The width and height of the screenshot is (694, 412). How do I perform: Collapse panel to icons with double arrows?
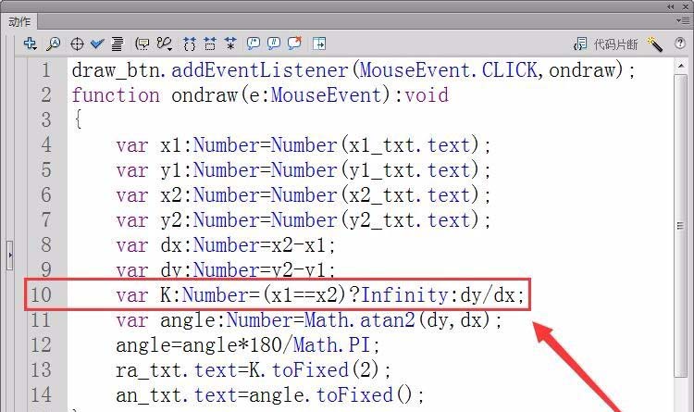(671, 6)
